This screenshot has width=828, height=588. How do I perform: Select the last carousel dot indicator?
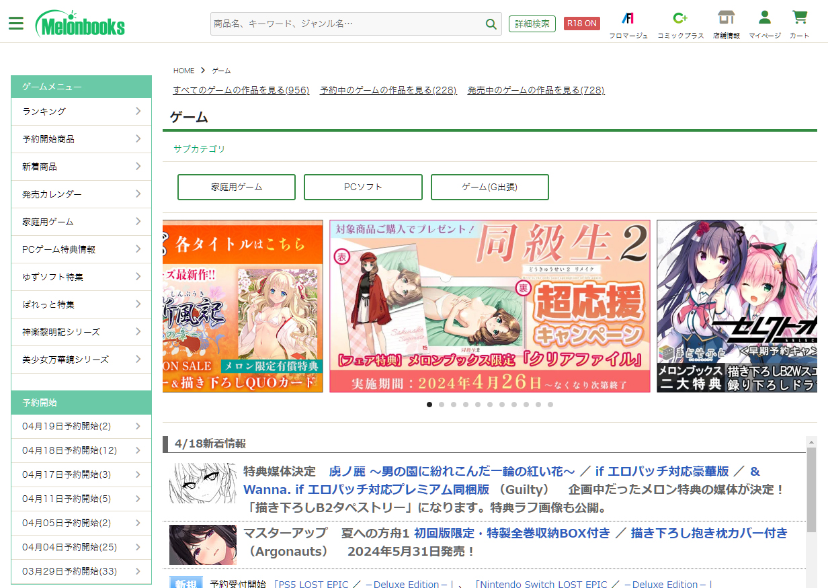click(550, 405)
